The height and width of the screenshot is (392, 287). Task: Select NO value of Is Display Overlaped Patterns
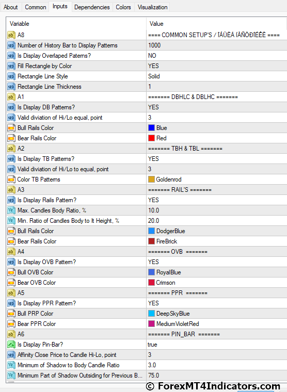tap(217, 56)
